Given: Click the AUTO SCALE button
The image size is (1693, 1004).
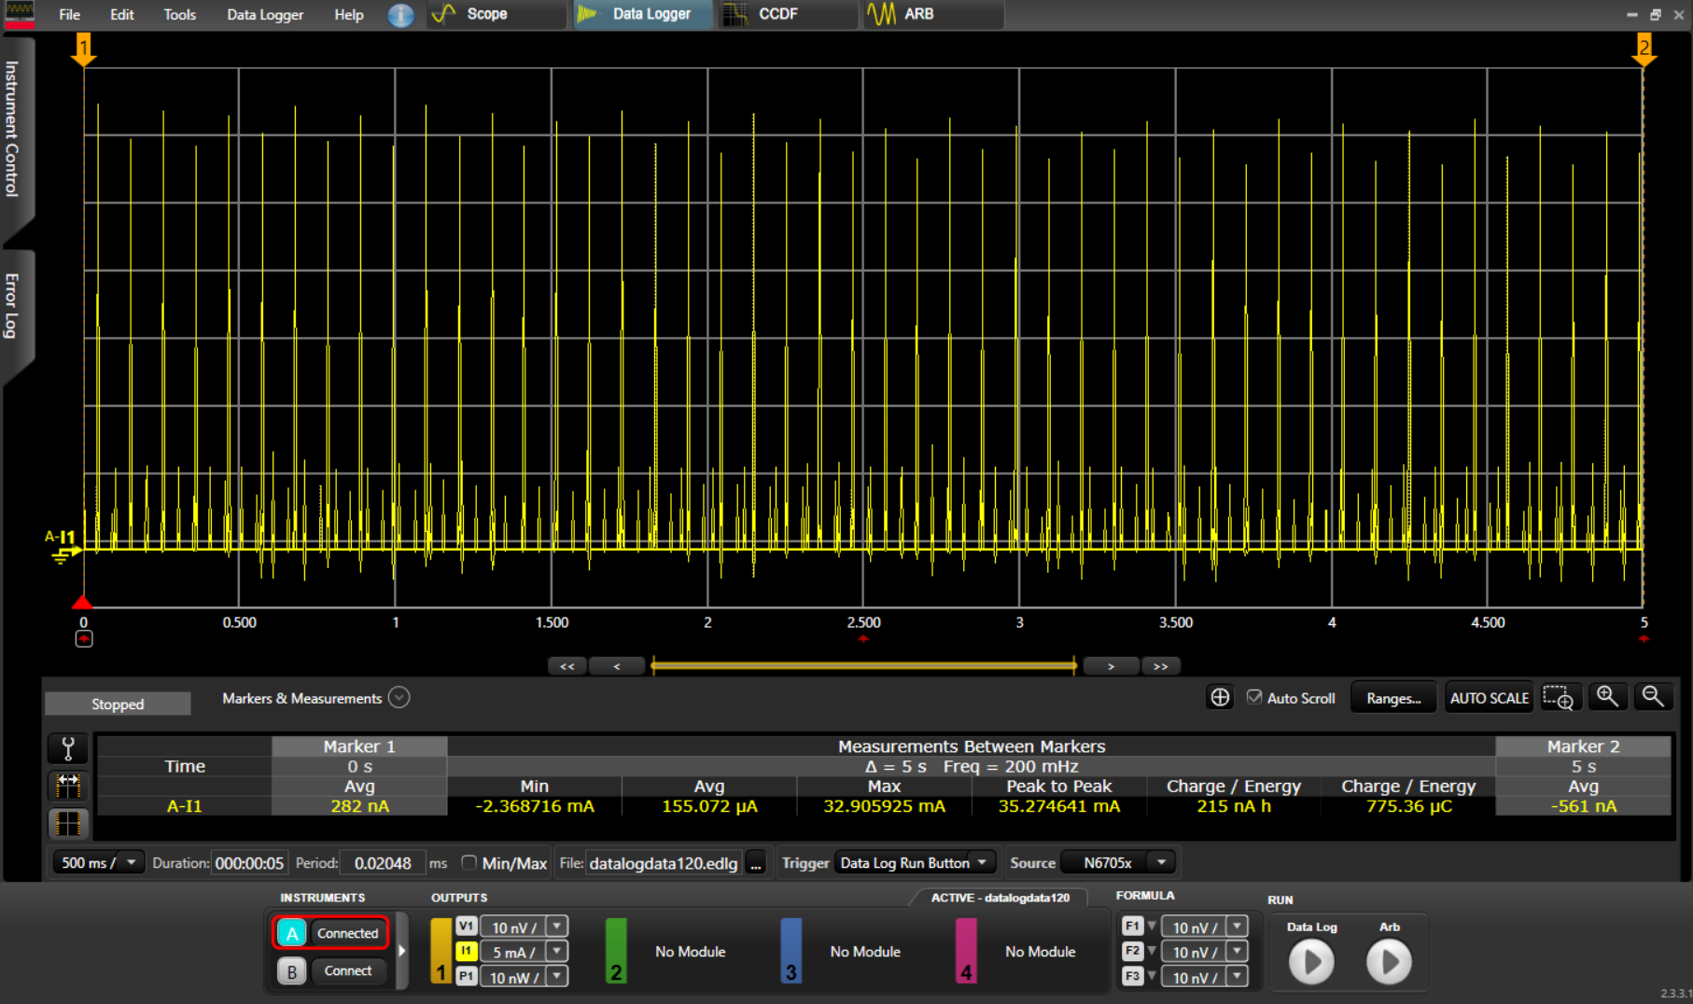Looking at the screenshot, I should click(x=1489, y=698).
